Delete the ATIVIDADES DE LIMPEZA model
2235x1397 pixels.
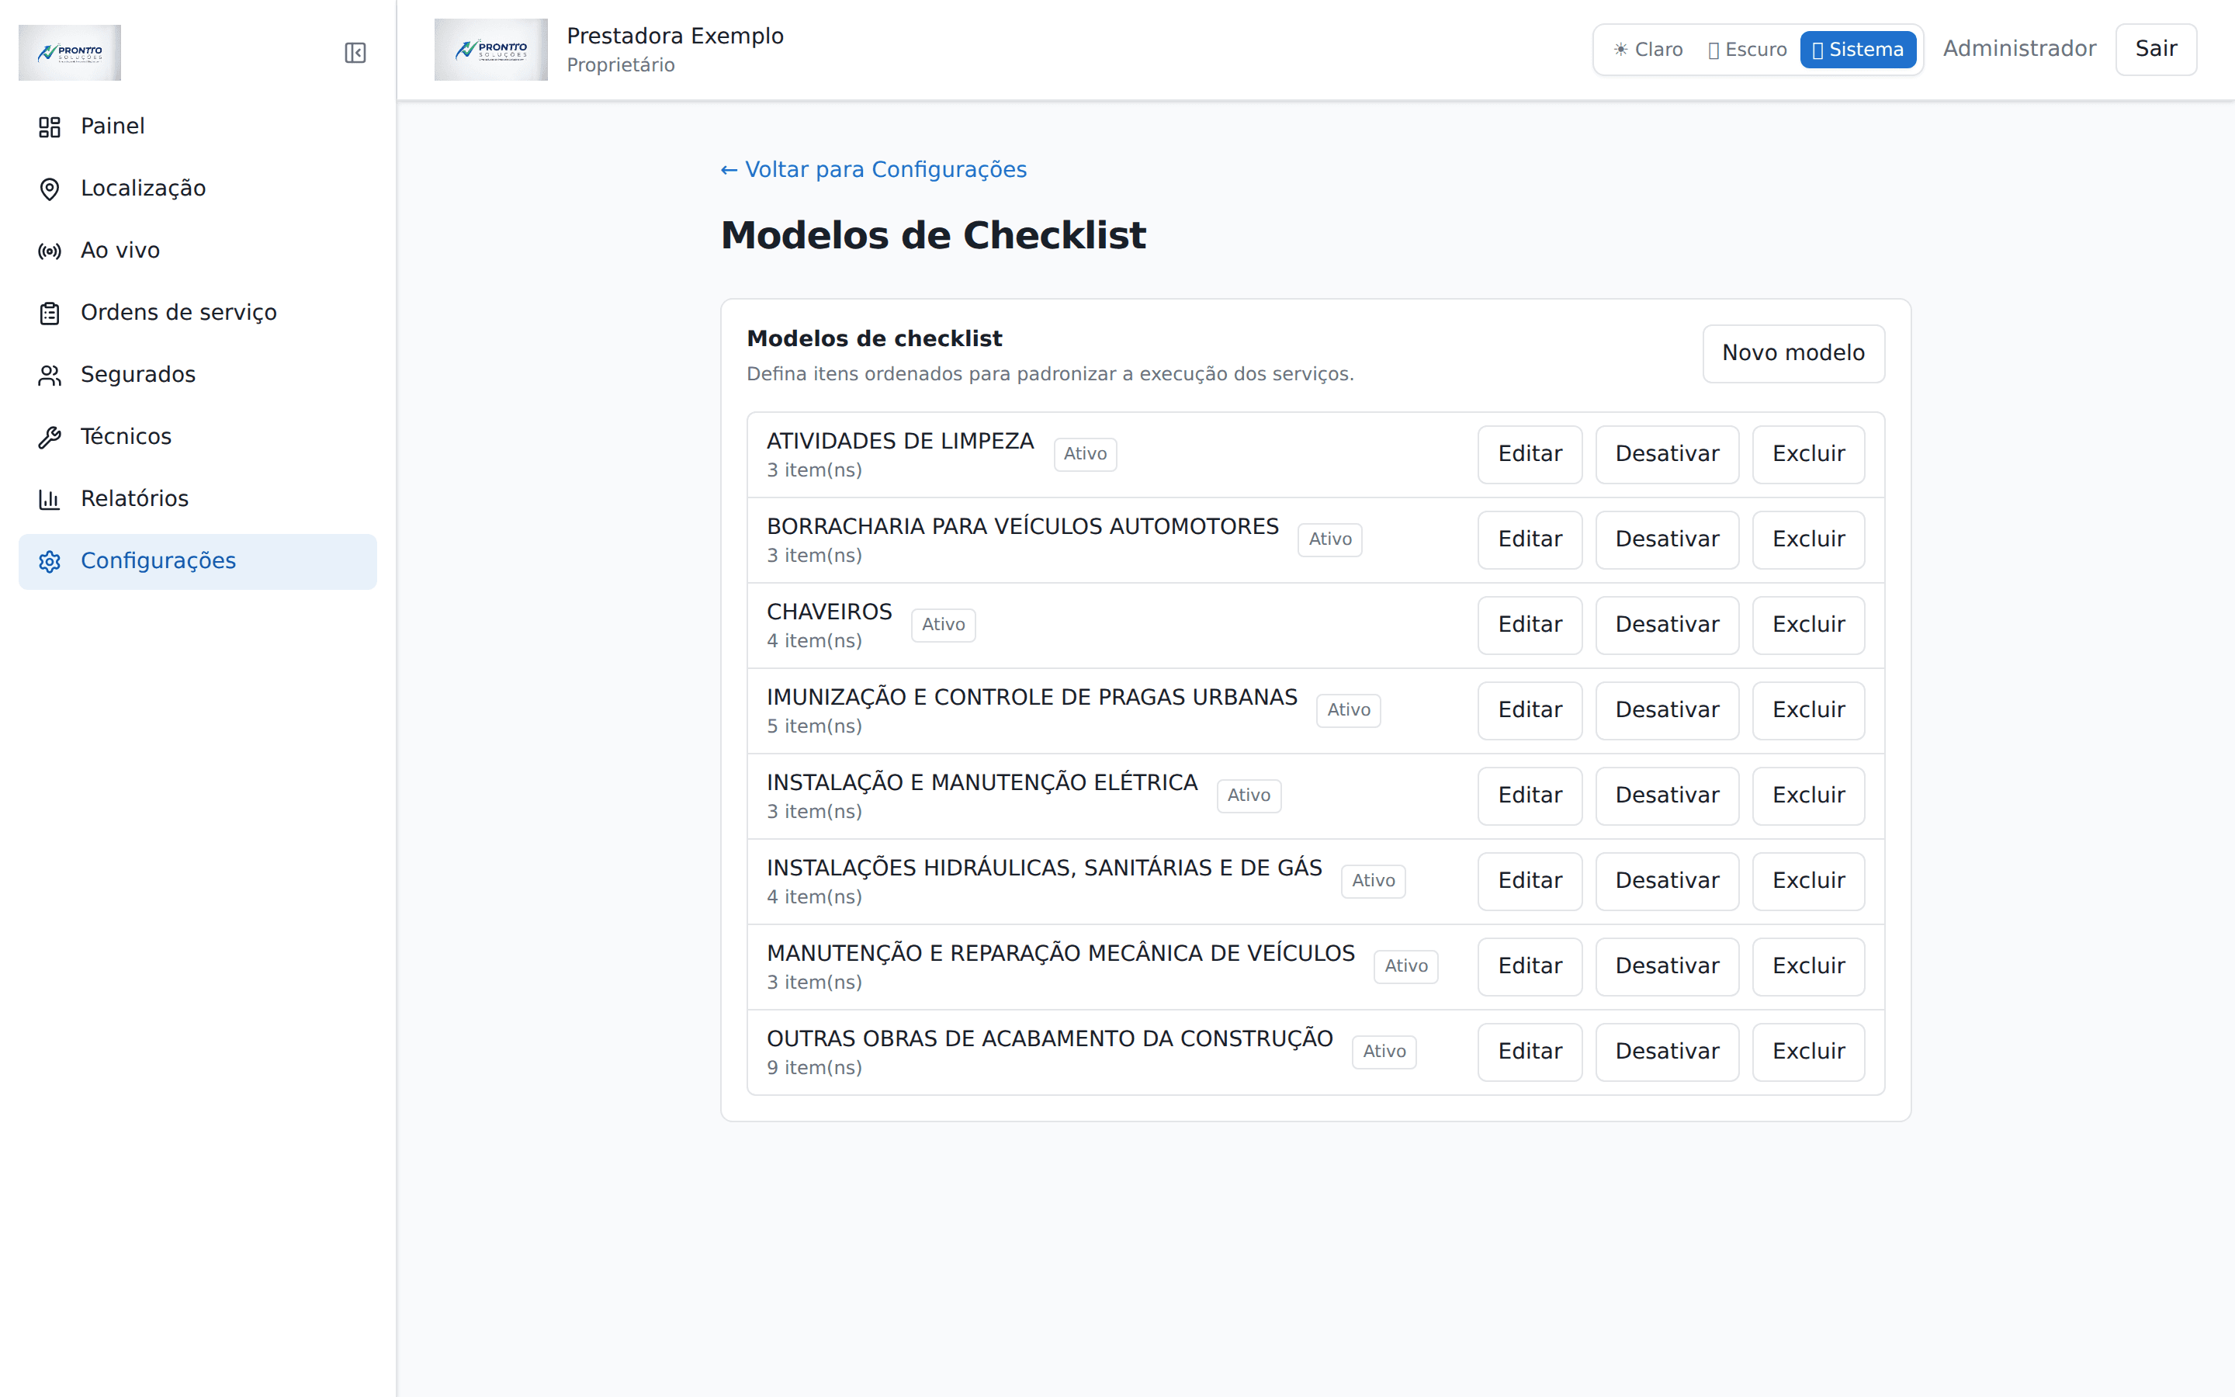tap(1808, 454)
